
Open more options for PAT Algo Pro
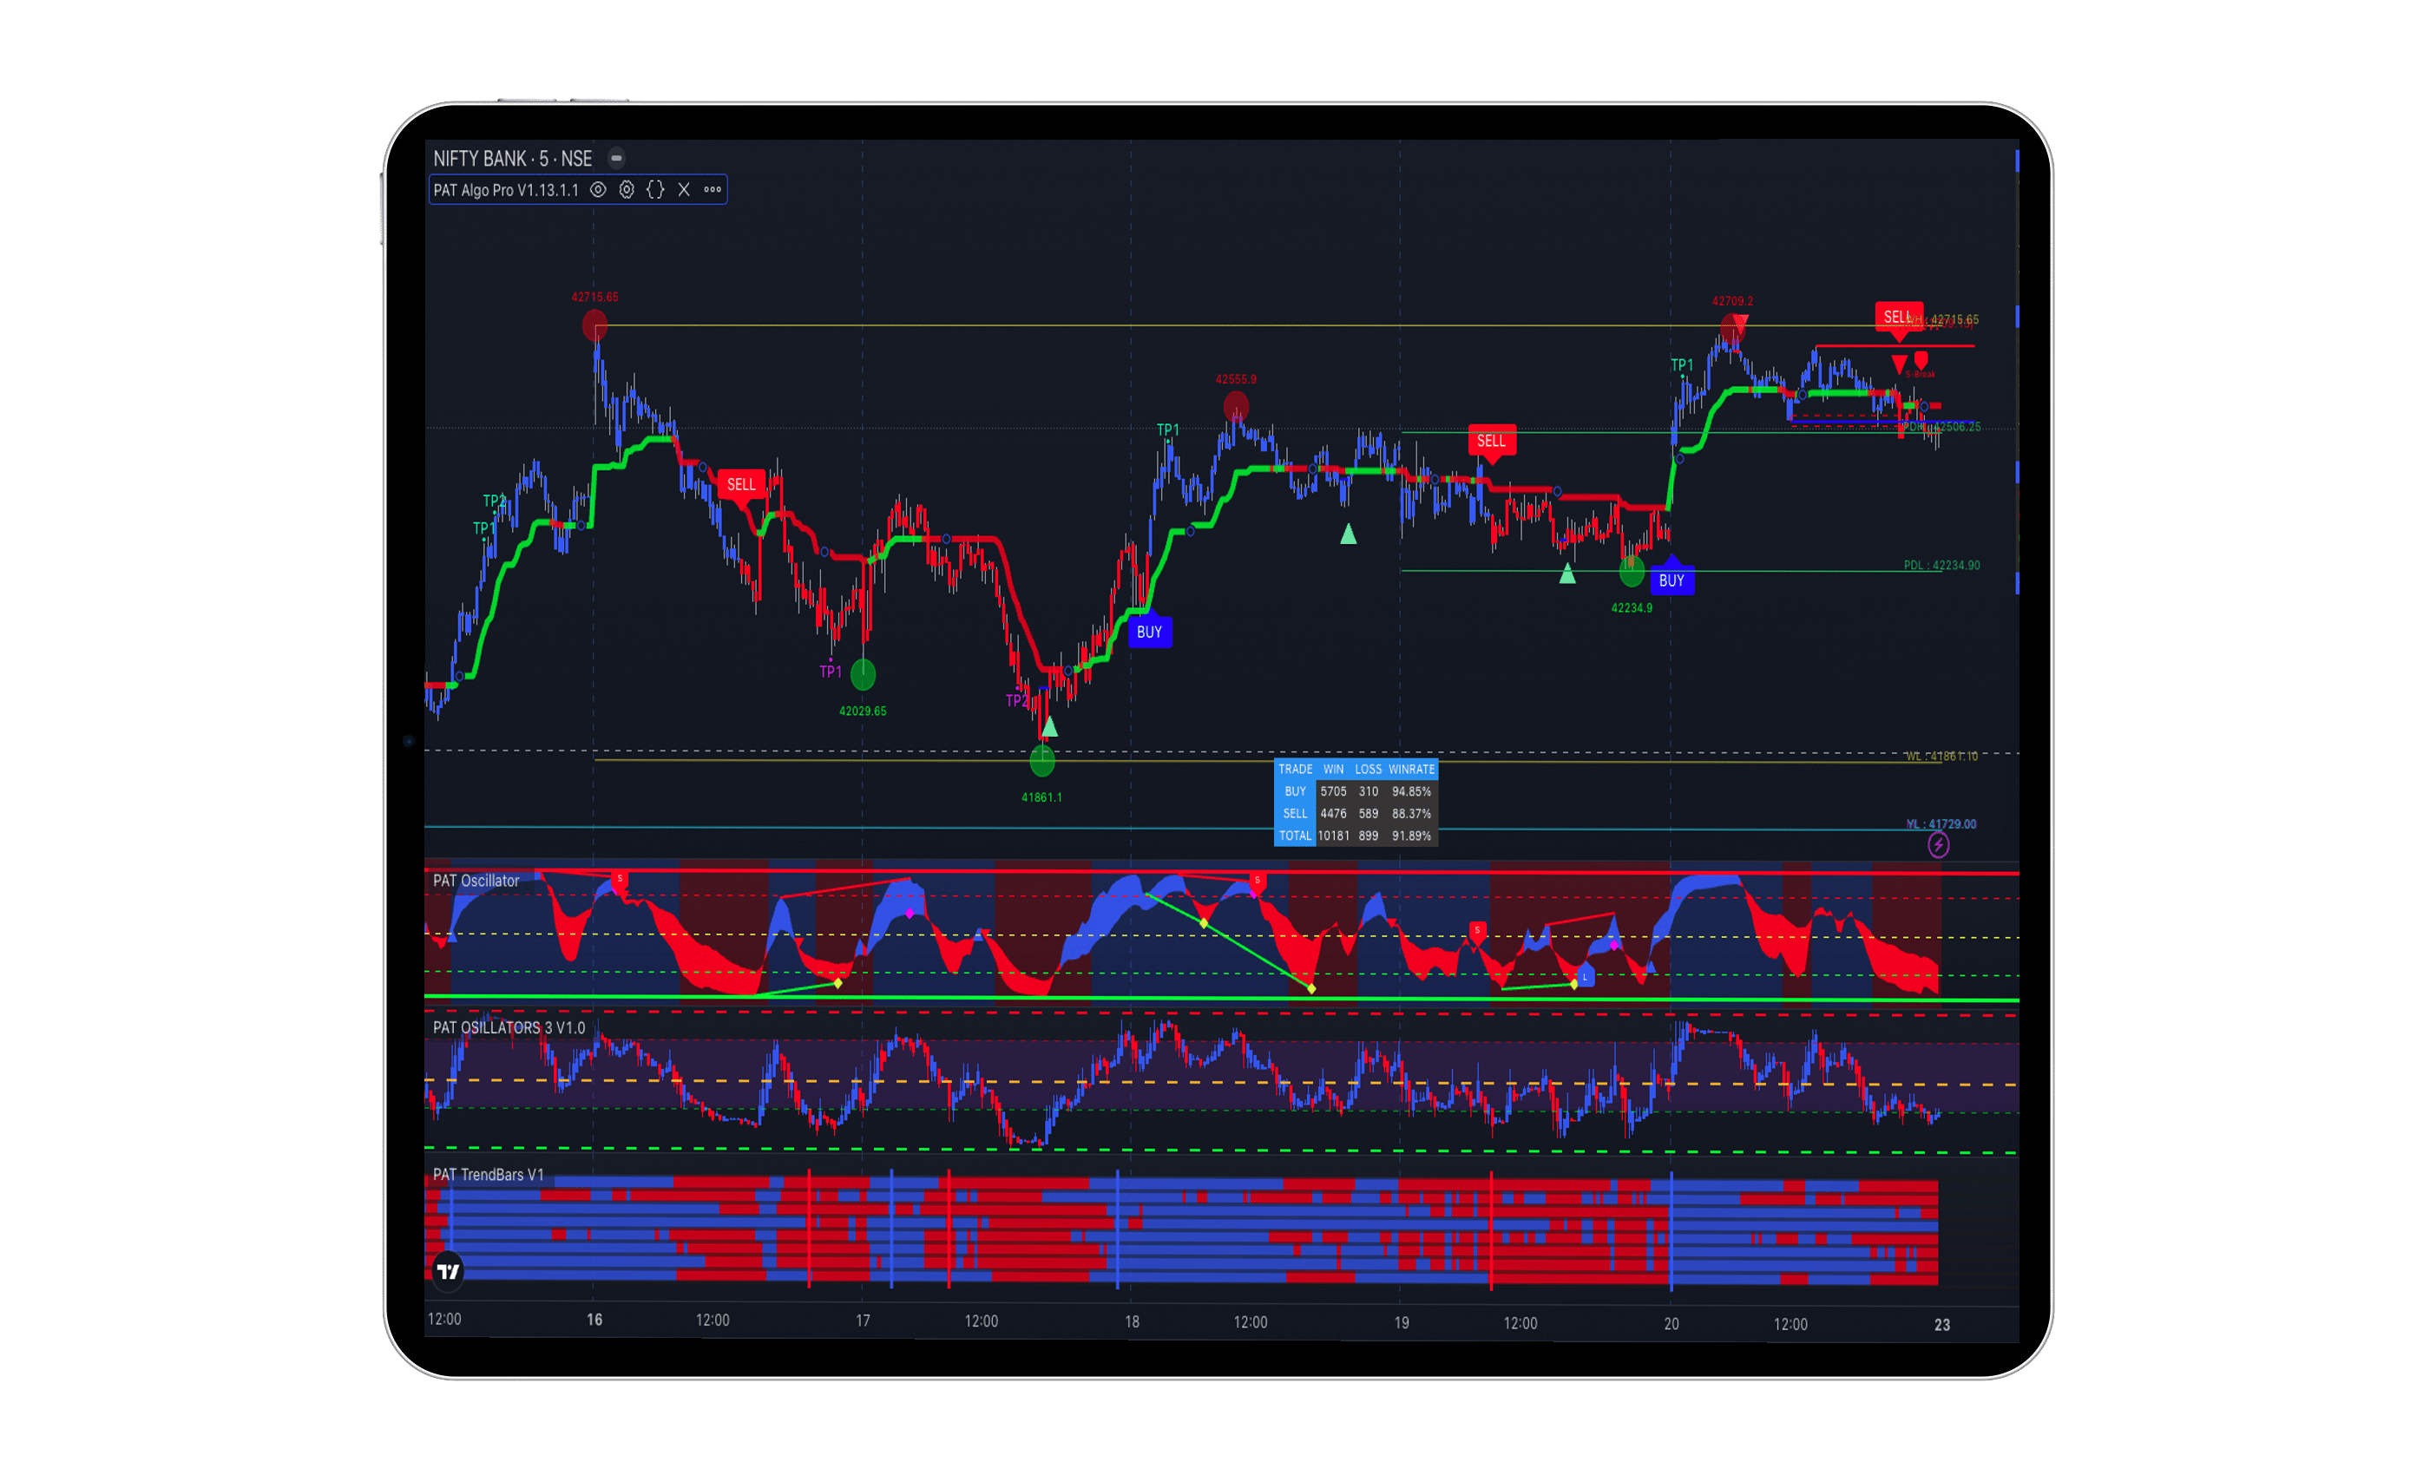tap(712, 189)
